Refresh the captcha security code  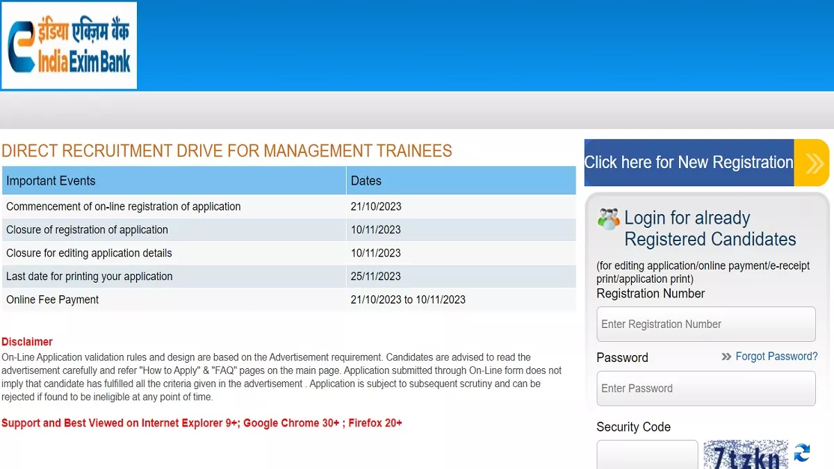pos(802,453)
